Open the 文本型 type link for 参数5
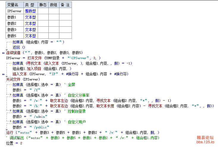The height and width of the screenshot is (147, 218). (x=30, y=36)
